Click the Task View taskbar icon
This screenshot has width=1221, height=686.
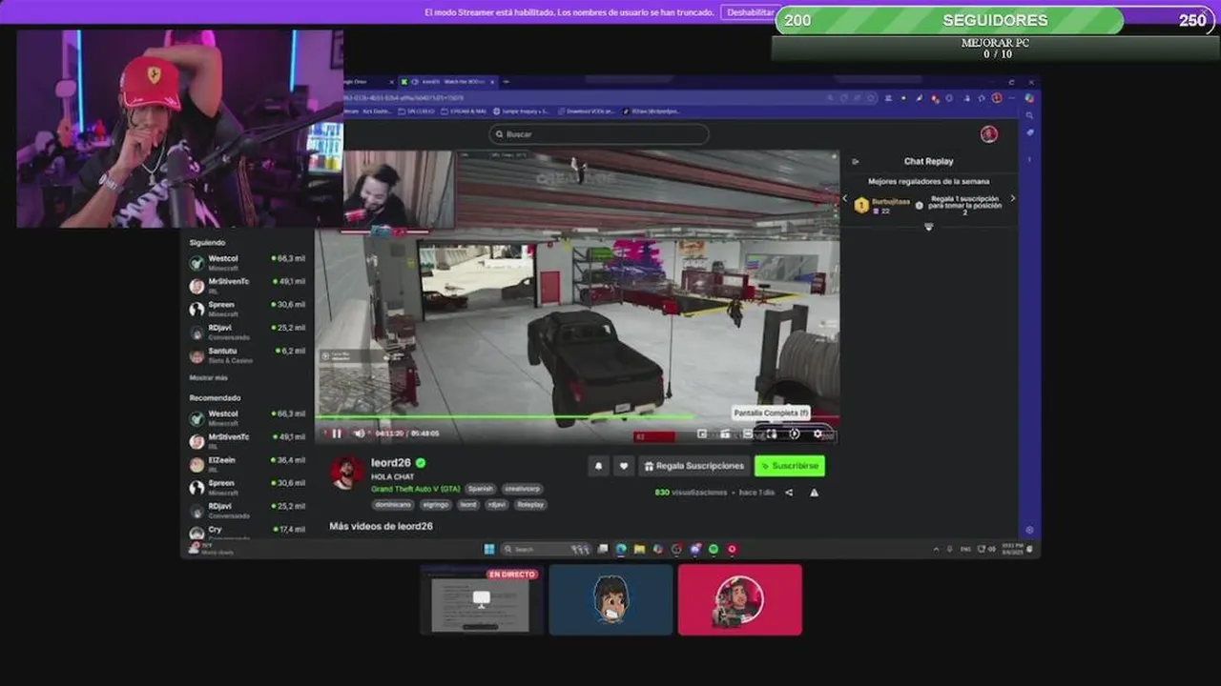(x=603, y=549)
